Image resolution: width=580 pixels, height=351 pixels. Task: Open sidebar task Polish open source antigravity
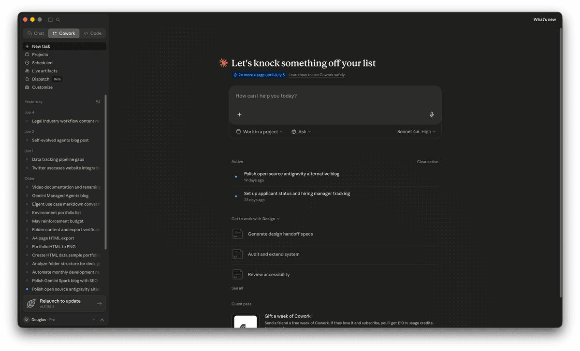point(63,289)
